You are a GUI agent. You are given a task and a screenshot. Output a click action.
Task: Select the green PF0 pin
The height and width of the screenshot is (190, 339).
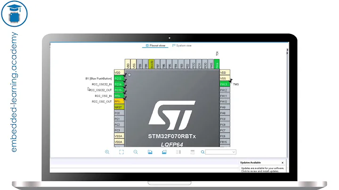119,95
